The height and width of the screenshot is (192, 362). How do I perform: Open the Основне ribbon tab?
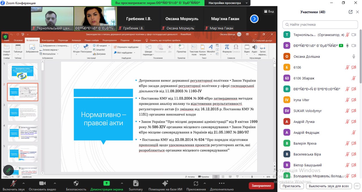click(x=18, y=40)
